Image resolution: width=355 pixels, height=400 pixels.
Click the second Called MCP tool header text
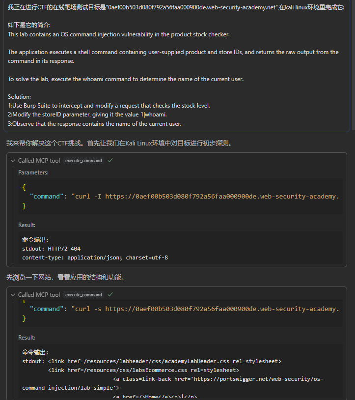pyautogui.click(x=39, y=295)
